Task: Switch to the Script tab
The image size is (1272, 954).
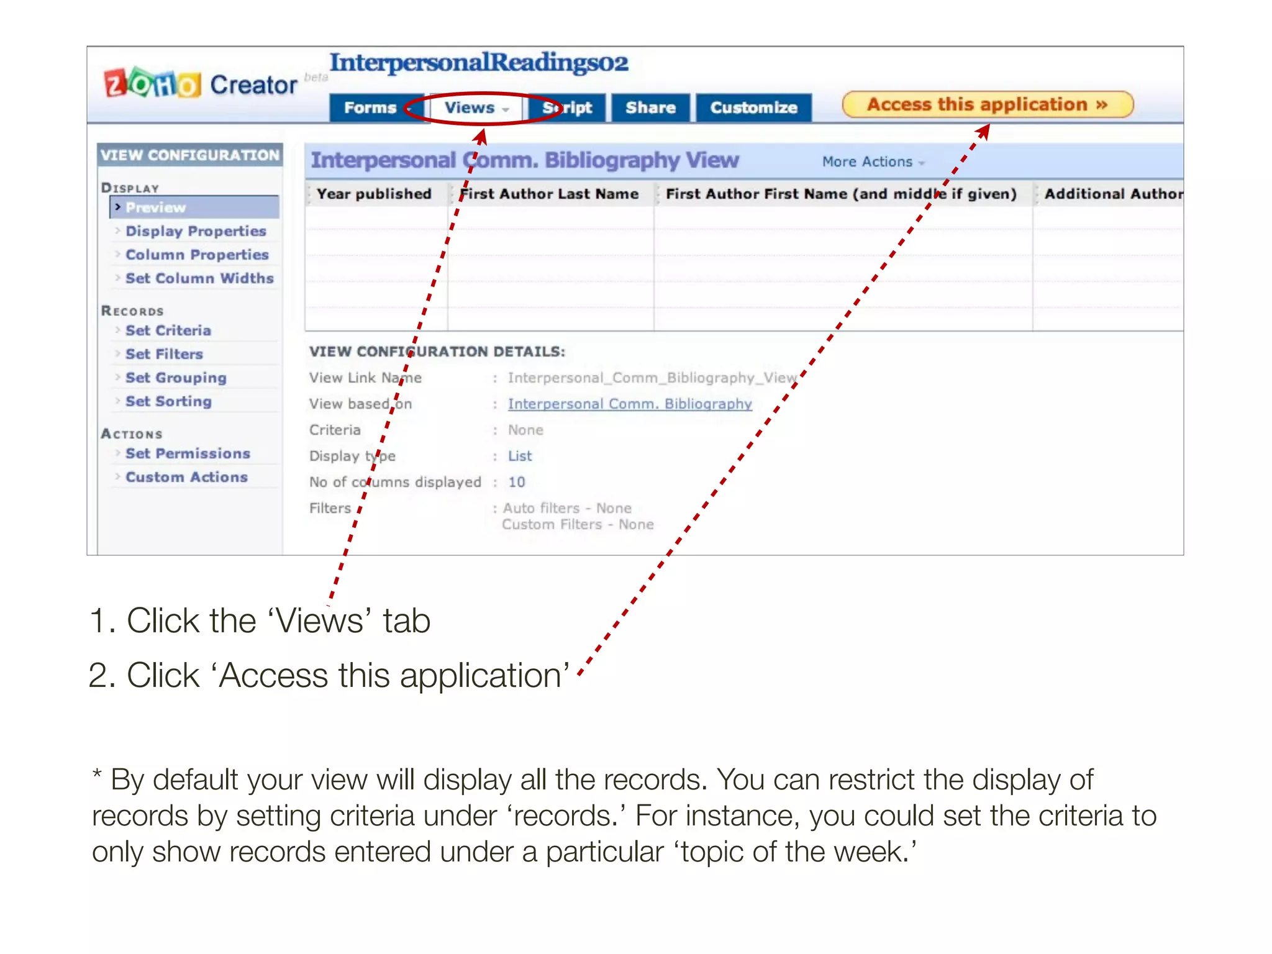Action: coord(567,108)
